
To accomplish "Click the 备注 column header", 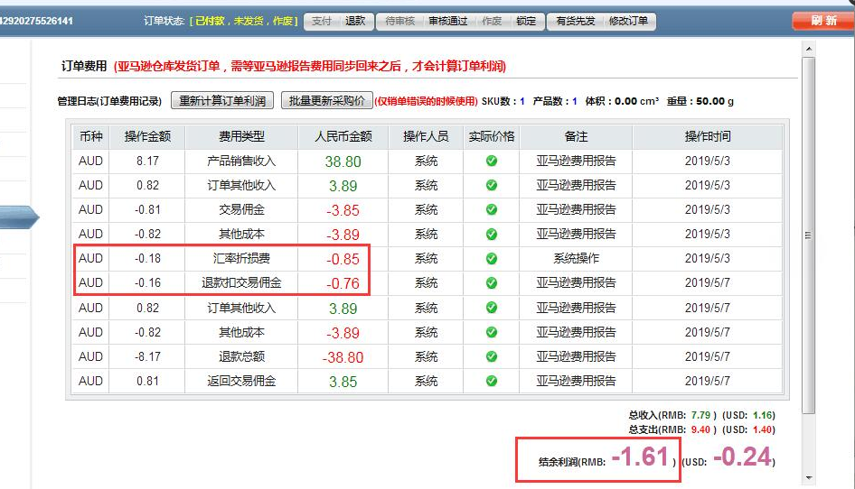I will coord(576,136).
